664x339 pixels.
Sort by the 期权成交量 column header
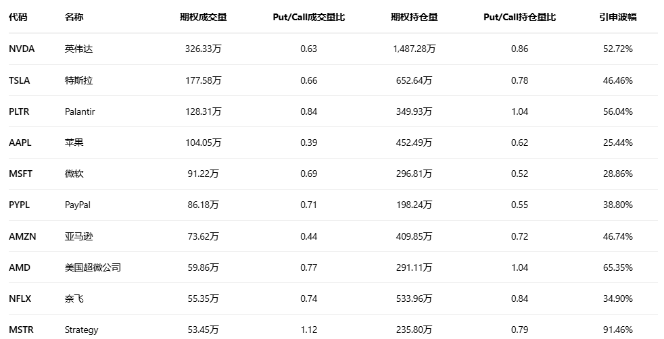tap(203, 17)
